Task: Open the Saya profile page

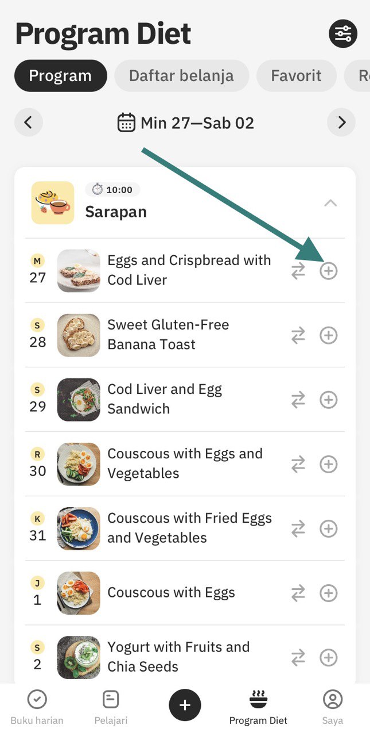Action: click(x=332, y=707)
